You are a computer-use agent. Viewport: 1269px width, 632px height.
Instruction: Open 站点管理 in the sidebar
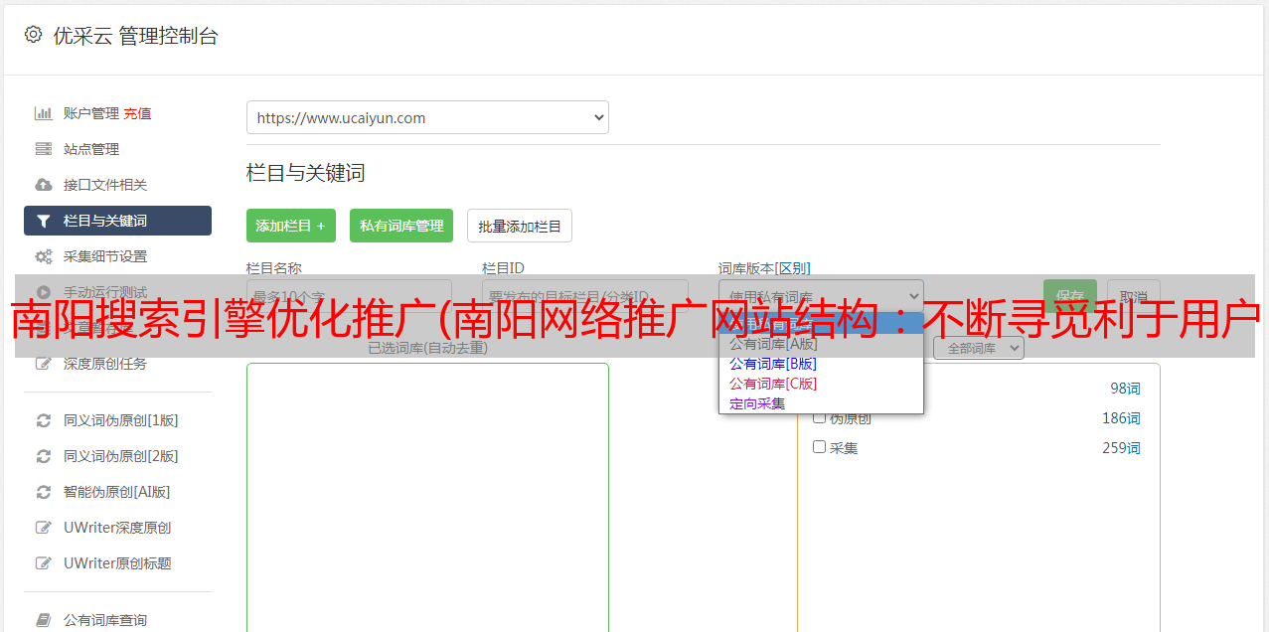click(x=91, y=149)
